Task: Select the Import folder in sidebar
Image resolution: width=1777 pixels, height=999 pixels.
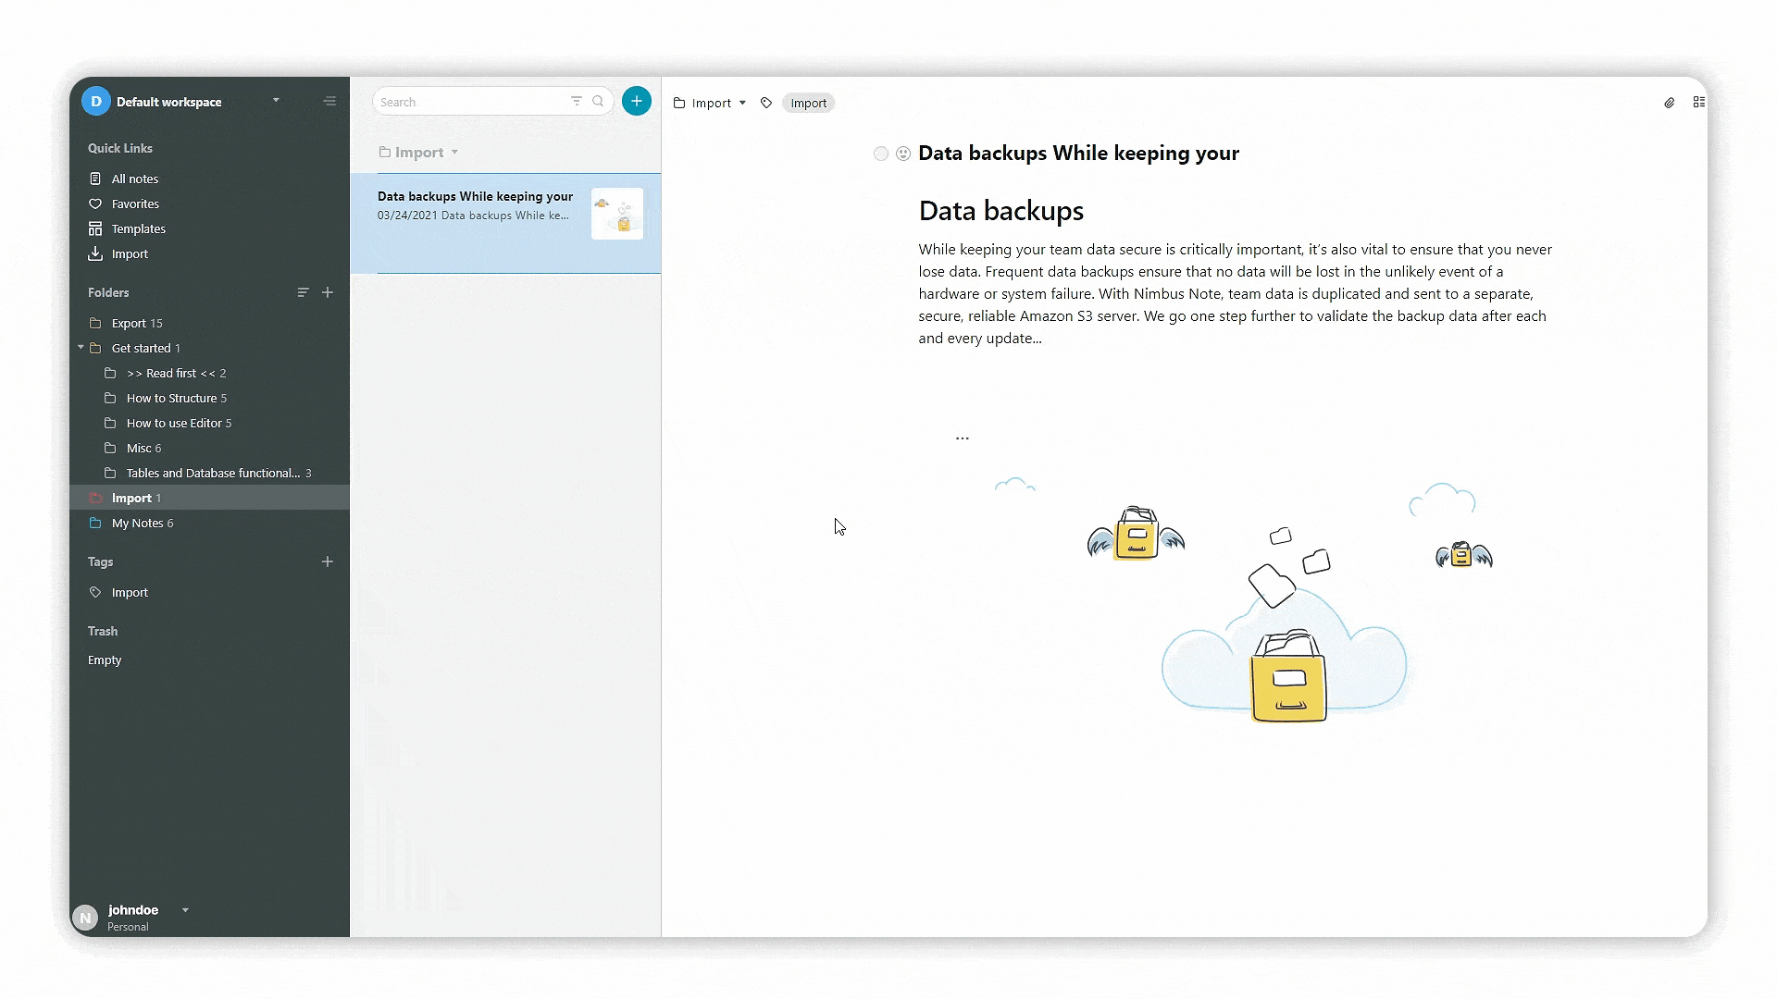Action: 209,498
